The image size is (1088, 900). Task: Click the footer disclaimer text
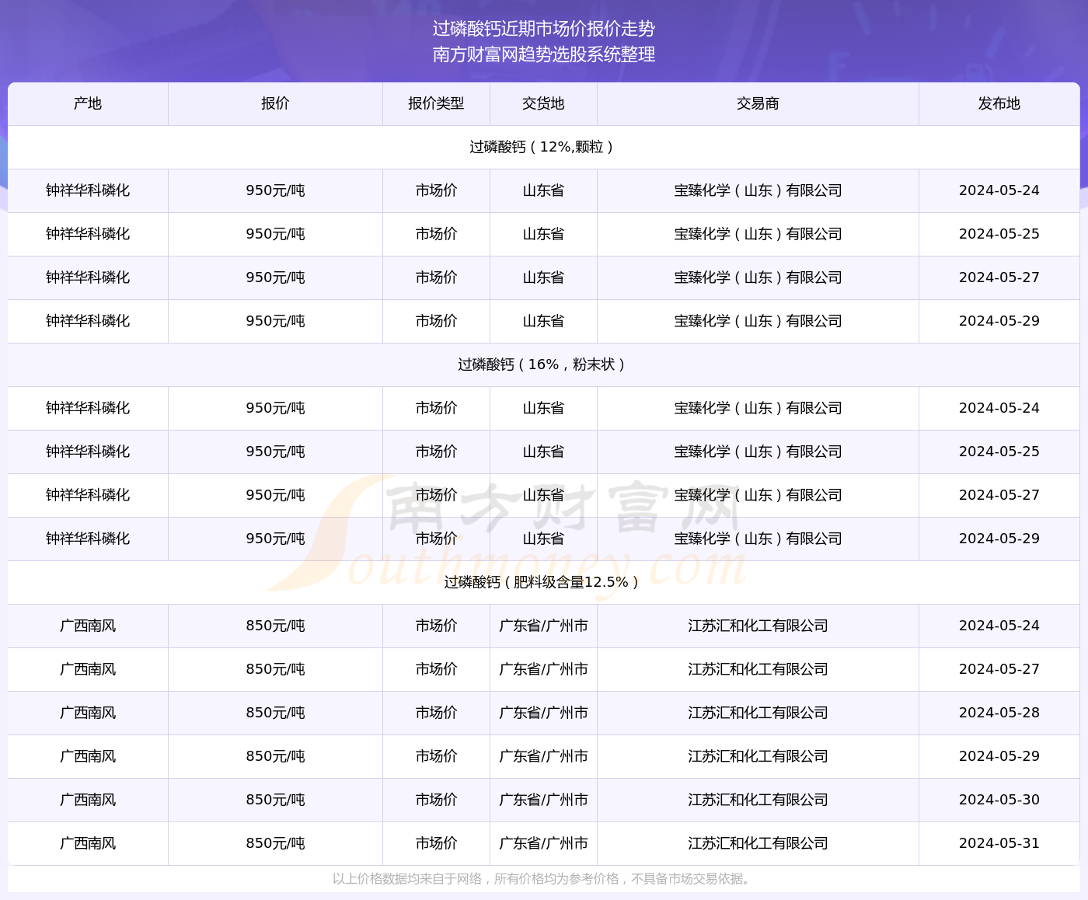(x=543, y=879)
